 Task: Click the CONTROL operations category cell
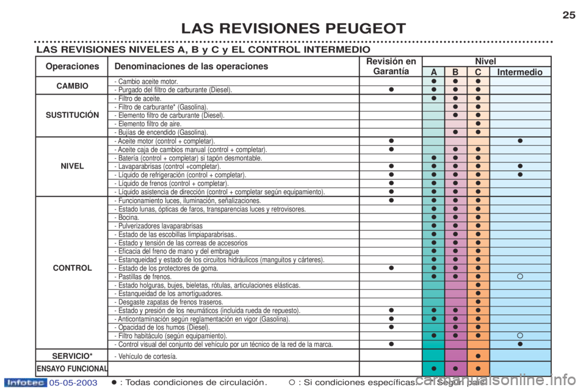[x=72, y=268]
